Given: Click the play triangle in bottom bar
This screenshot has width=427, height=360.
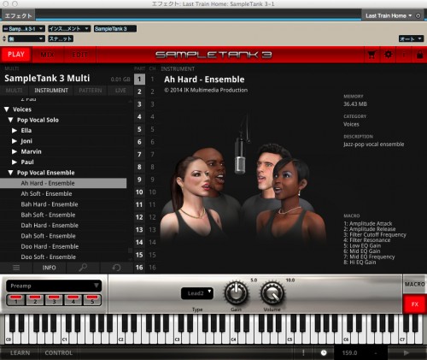Looking at the screenshot, I should pyautogui.click(x=407, y=353).
